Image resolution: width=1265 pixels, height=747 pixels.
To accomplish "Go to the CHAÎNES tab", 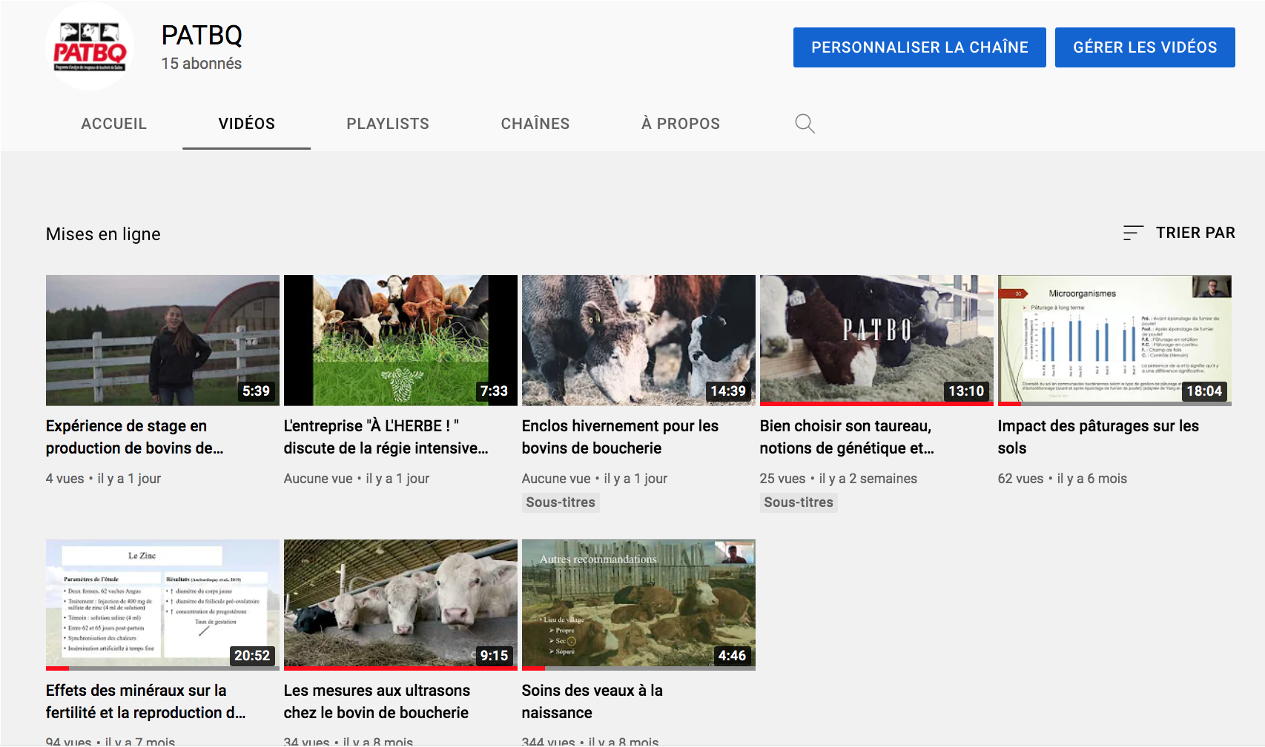I will (x=535, y=124).
